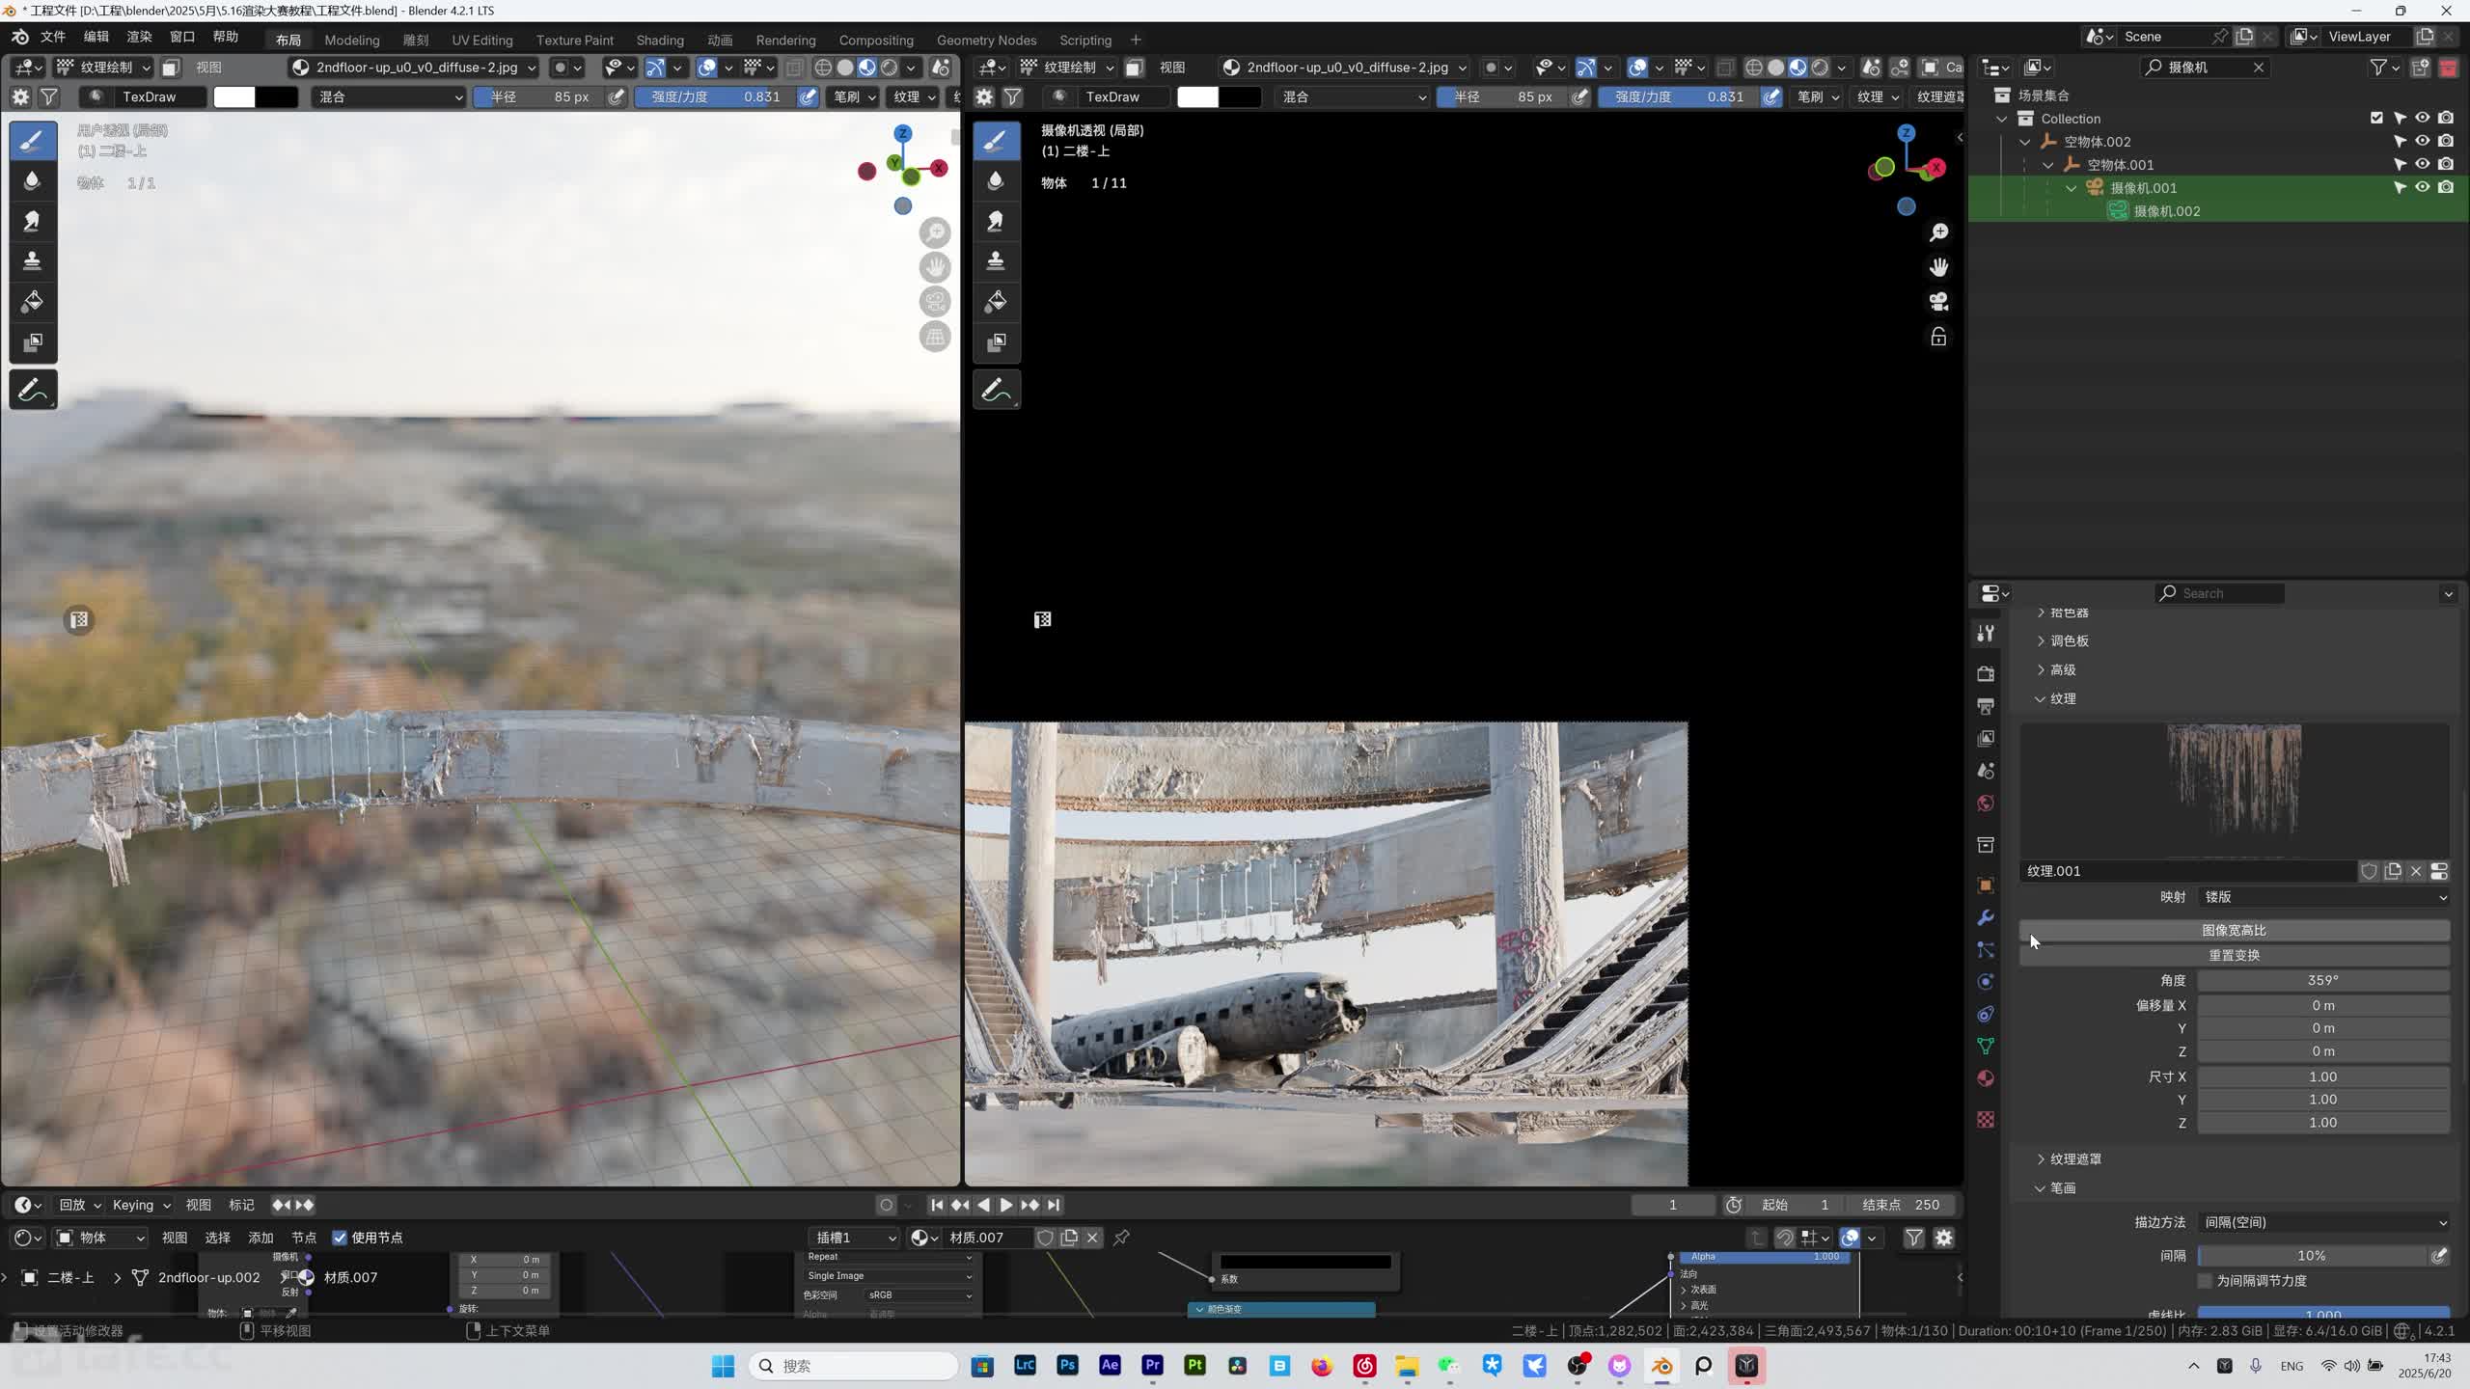This screenshot has width=2470, height=1389.
Task: Toggle strength pressure sensitivity in right header
Action: [1771, 96]
